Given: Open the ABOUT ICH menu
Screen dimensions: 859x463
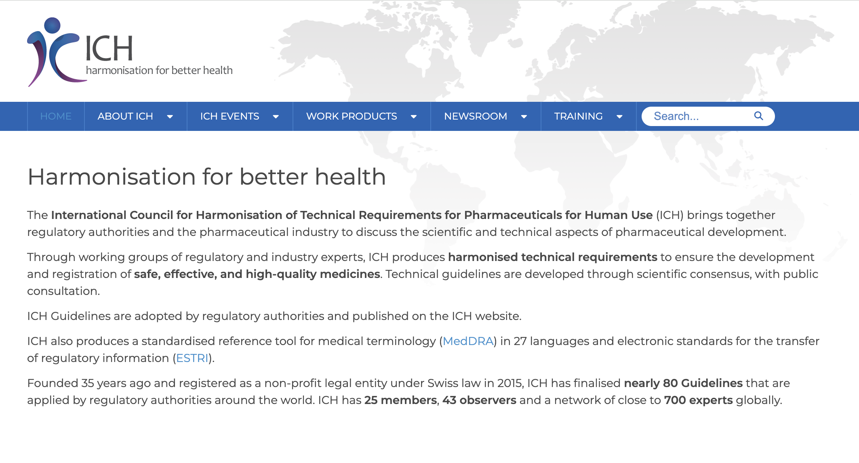Looking at the screenshot, I should pos(125,116).
